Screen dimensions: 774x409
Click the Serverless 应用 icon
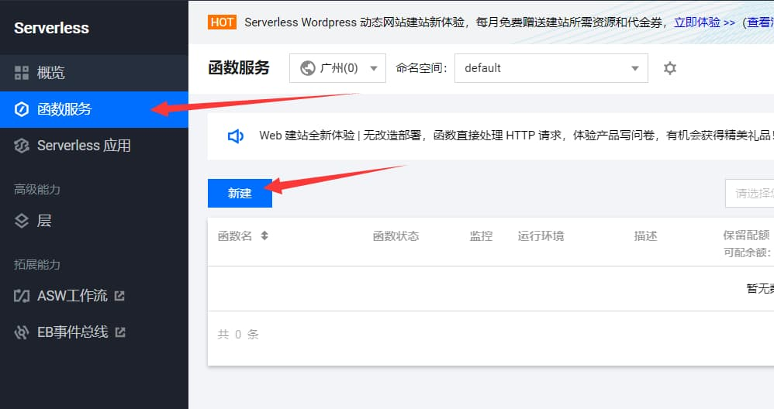pos(21,146)
